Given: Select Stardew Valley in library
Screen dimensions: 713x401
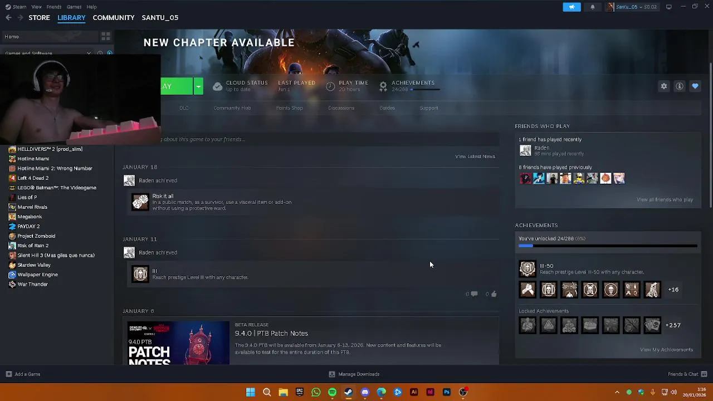Looking at the screenshot, I should coord(34,265).
